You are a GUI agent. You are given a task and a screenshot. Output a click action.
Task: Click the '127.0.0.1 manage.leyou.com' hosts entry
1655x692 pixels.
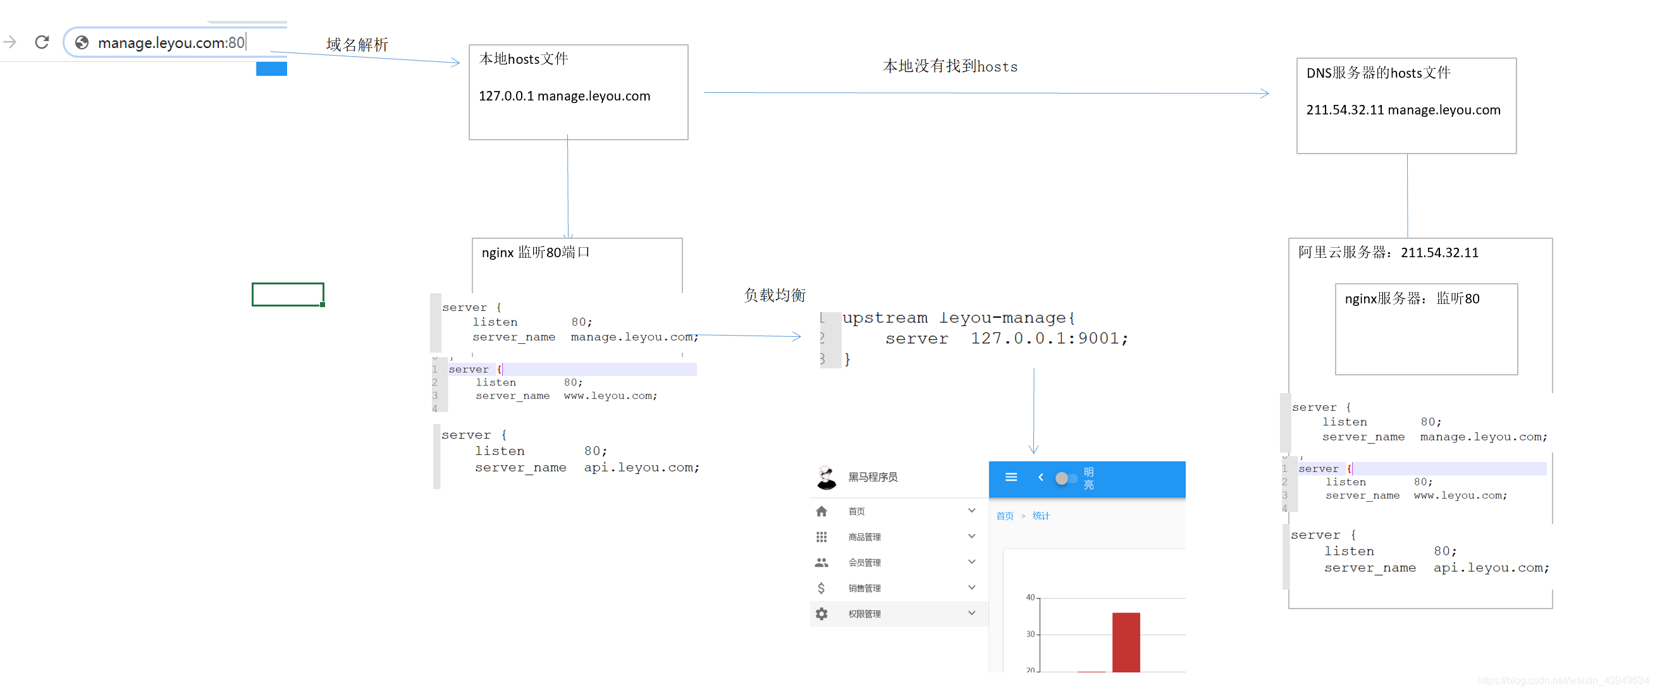point(564,96)
